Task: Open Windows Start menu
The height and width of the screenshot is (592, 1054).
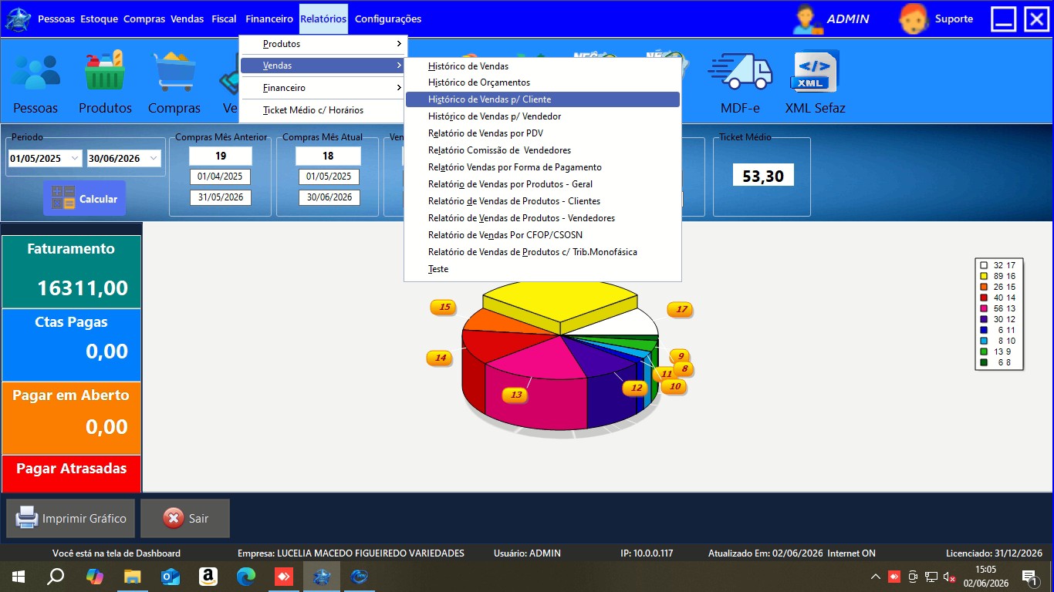Action: (x=18, y=576)
